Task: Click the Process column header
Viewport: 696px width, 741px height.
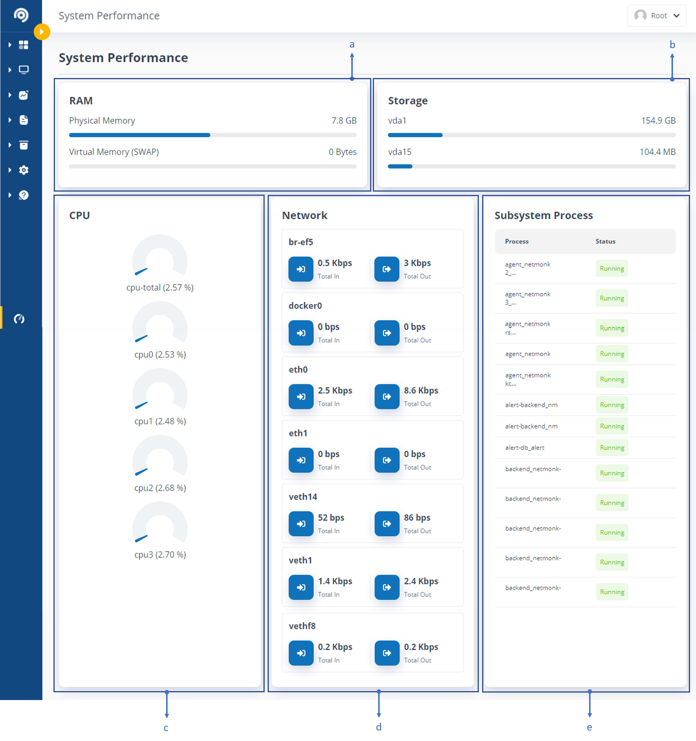Action: coord(516,241)
